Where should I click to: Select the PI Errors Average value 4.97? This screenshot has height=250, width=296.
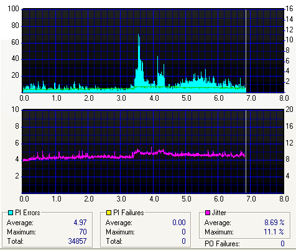[80, 223]
